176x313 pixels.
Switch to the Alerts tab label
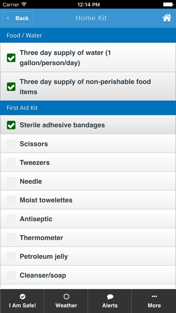pyautogui.click(x=110, y=305)
